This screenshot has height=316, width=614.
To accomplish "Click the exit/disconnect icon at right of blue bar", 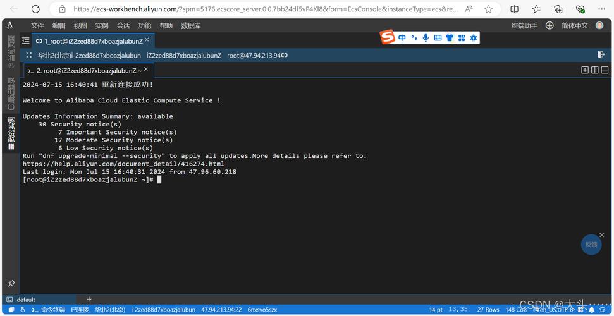I will point(601,55).
